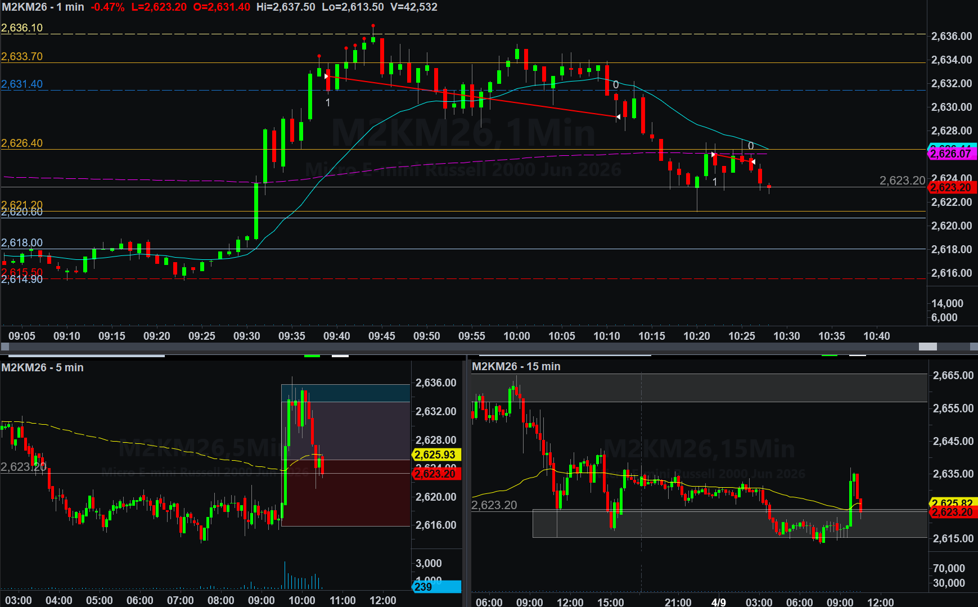Select the magenta 2,626.07 price tag
Screen dimensions: 978x607
[x=950, y=154]
